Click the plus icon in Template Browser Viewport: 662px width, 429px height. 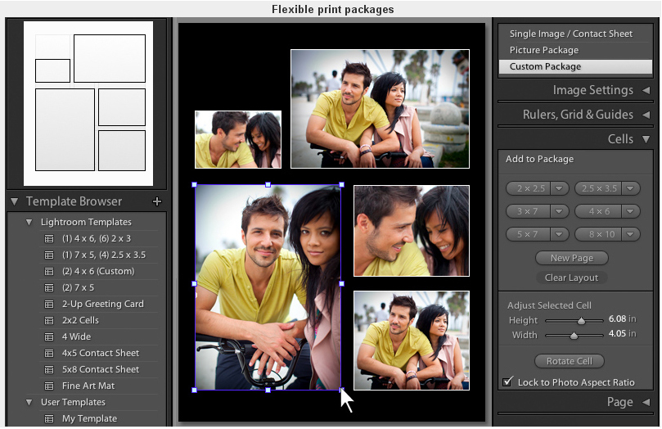(x=157, y=201)
